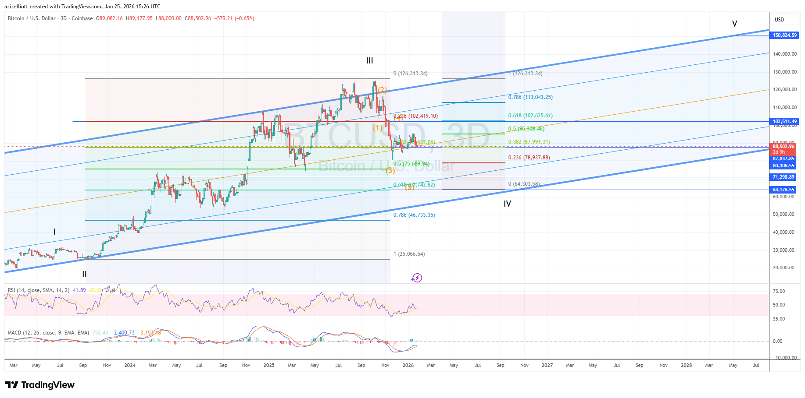805x398 pixels.
Task: Click 2027 on the time axis
Action: pos(547,365)
